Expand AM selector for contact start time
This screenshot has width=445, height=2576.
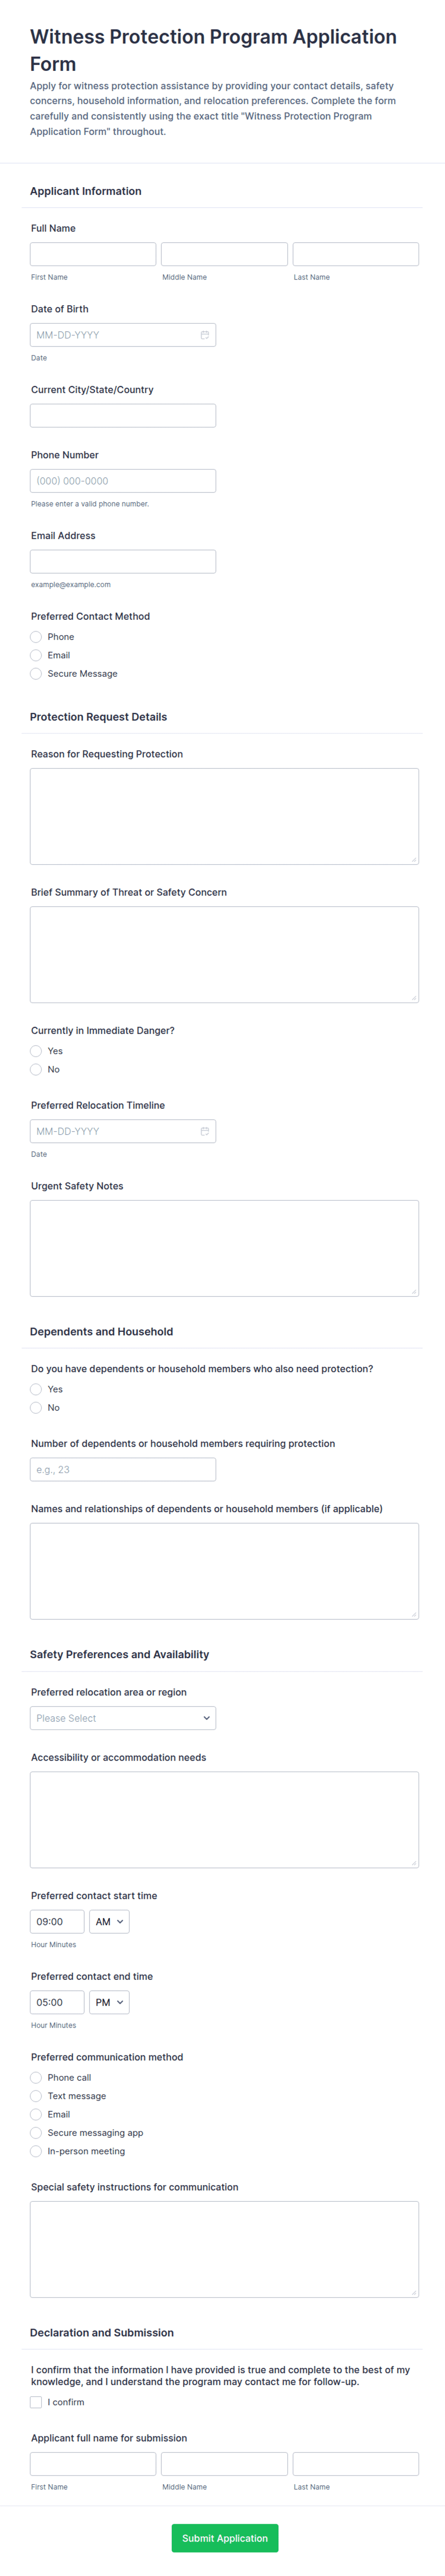[x=109, y=1922]
